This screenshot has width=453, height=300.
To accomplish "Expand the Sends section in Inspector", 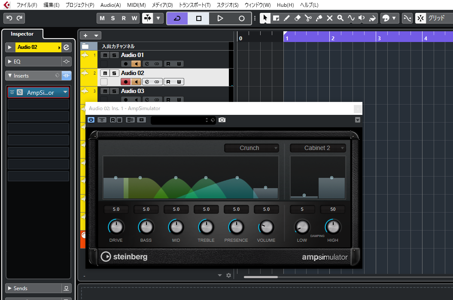I will [x=10, y=288].
